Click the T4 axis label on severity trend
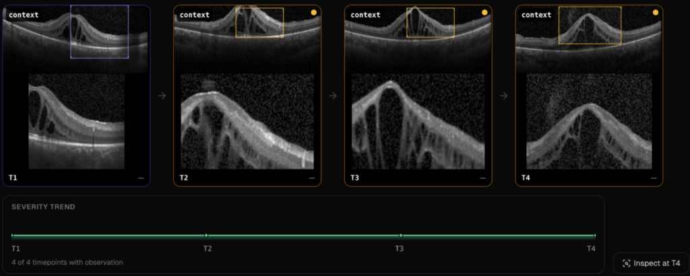690x276 pixels. click(592, 249)
